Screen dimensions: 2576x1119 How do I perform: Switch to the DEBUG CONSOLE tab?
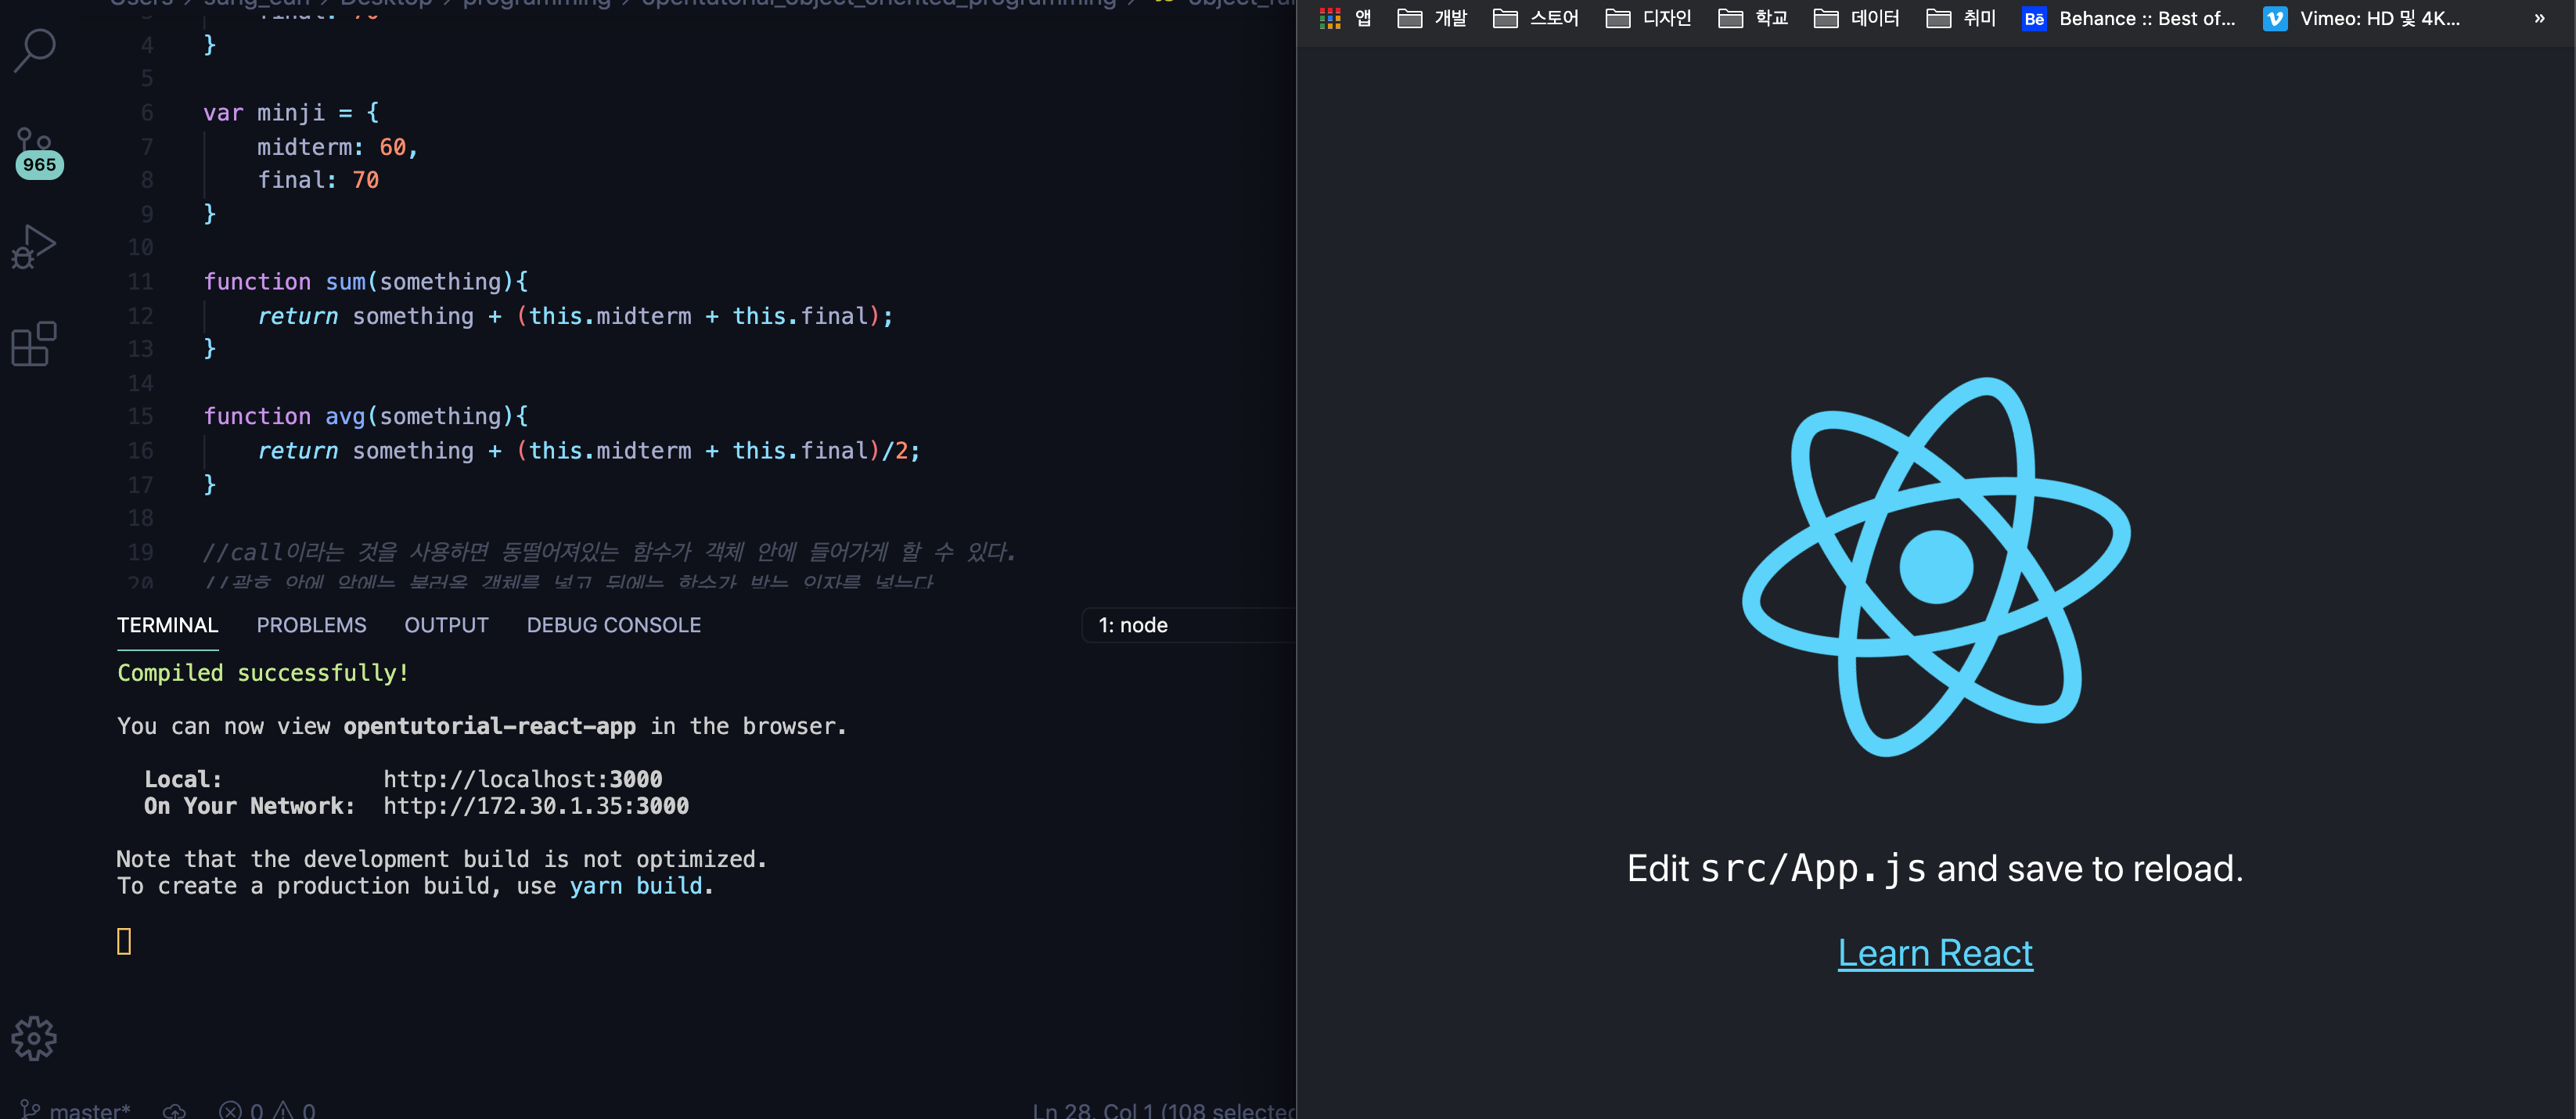[613, 625]
